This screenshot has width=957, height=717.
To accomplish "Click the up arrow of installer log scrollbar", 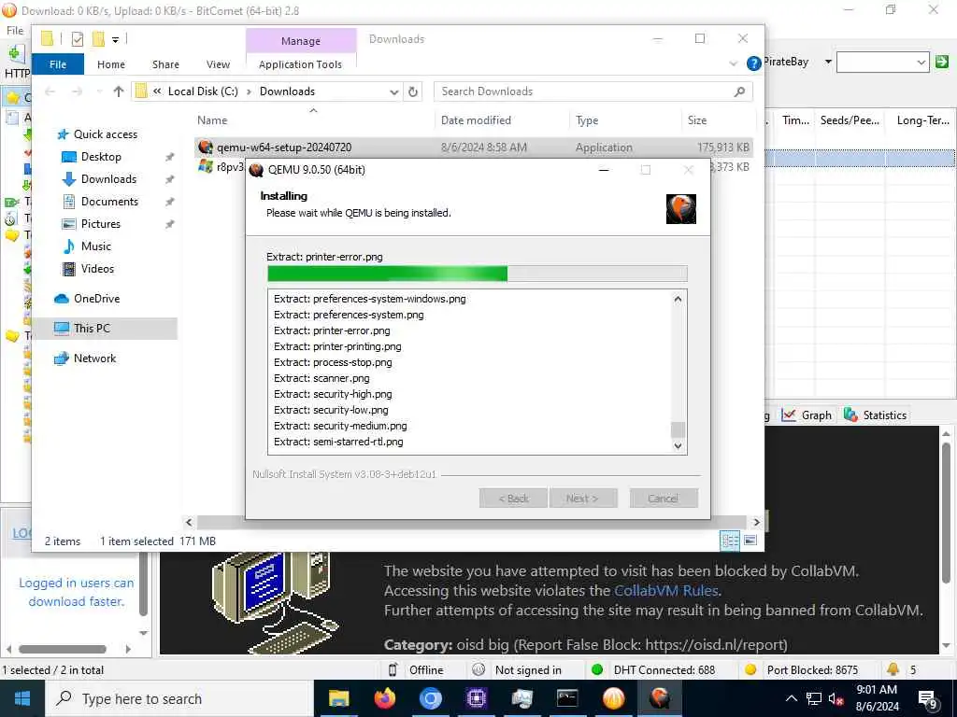I will 678,300.
